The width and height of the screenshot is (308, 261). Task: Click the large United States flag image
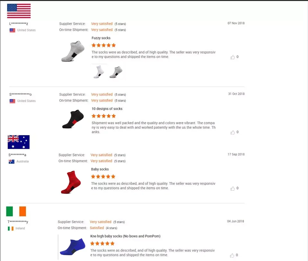pyautogui.click(x=19, y=11)
